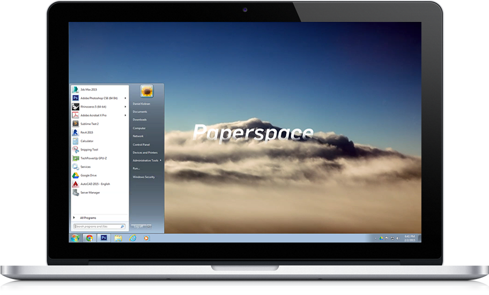489x295 pixels.
Task: Launch Internet Explorer from the taskbar
Action: [x=132, y=238]
